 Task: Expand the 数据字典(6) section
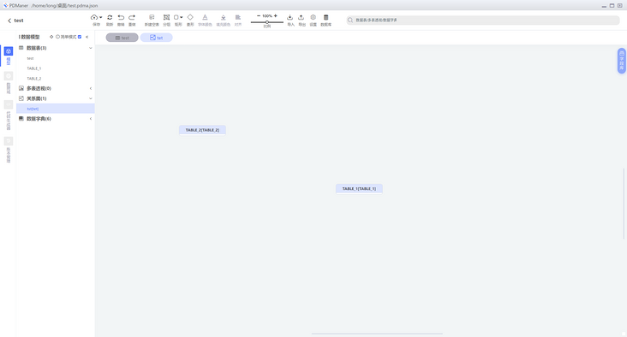(91, 119)
